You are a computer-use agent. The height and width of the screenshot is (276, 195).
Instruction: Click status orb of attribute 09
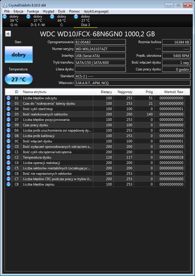click(9, 125)
